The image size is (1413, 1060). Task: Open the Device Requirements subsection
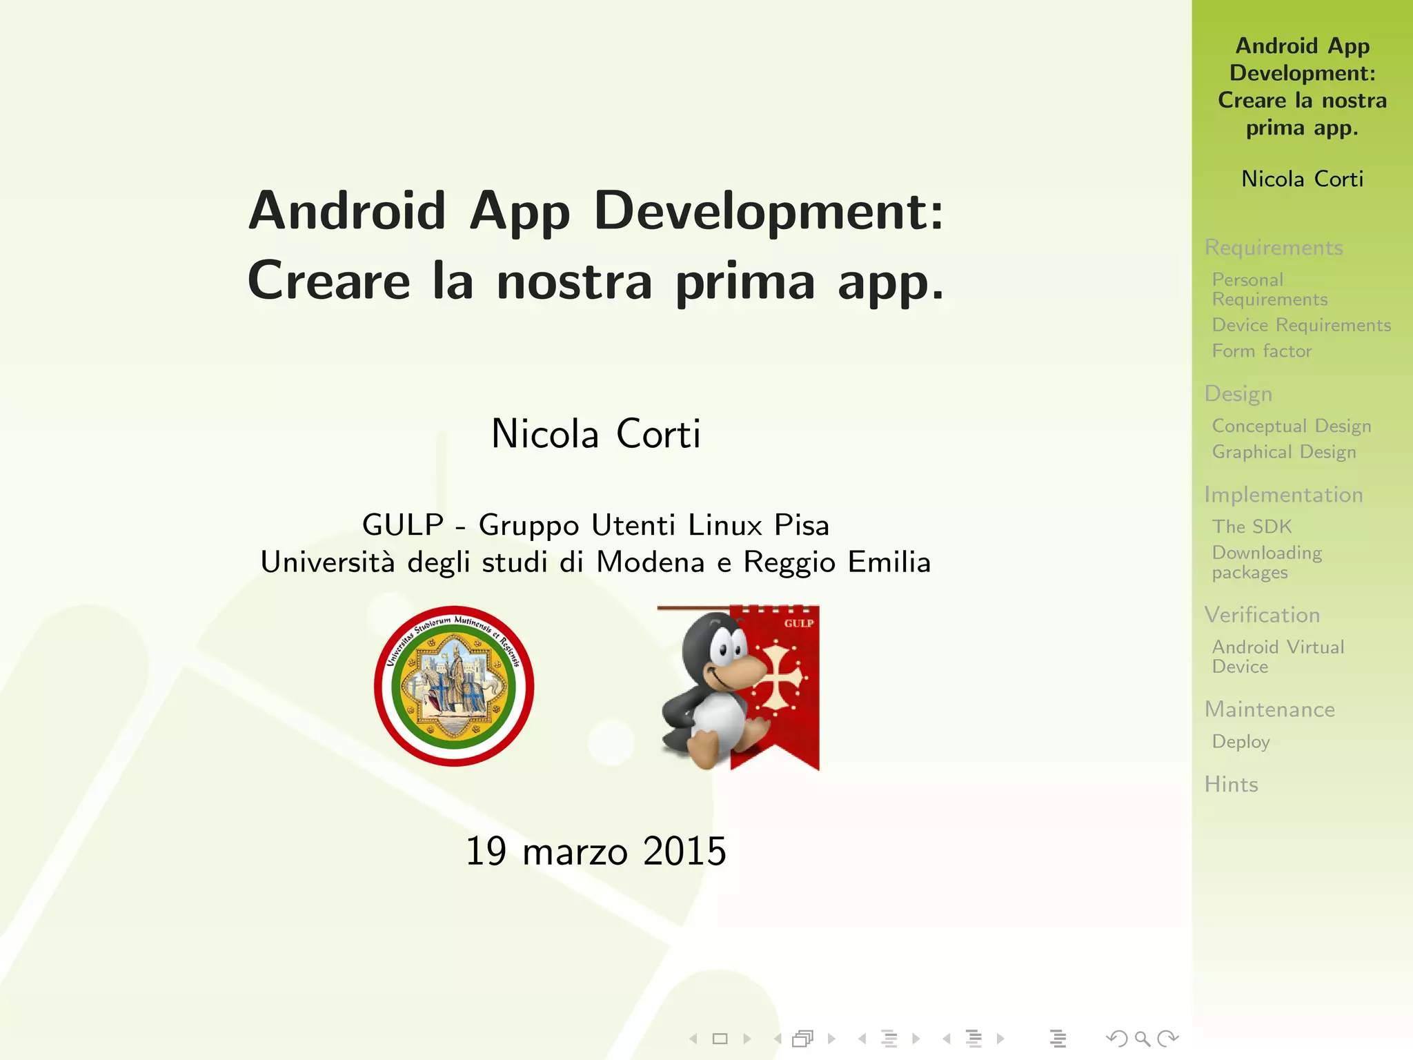pyautogui.click(x=1301, y=325)
